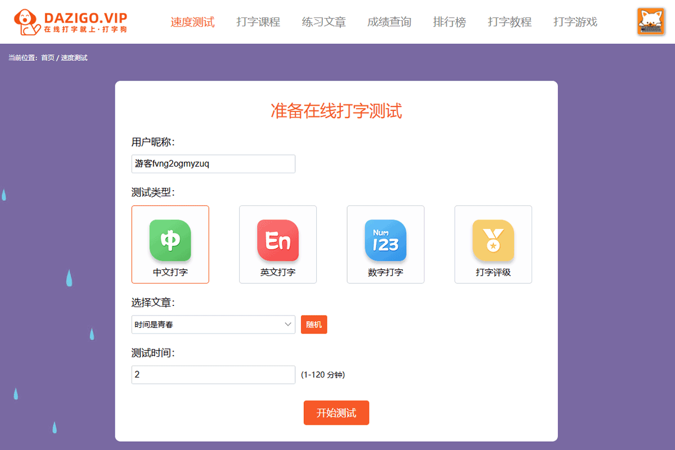Open the 成绩查询 page

389,22
